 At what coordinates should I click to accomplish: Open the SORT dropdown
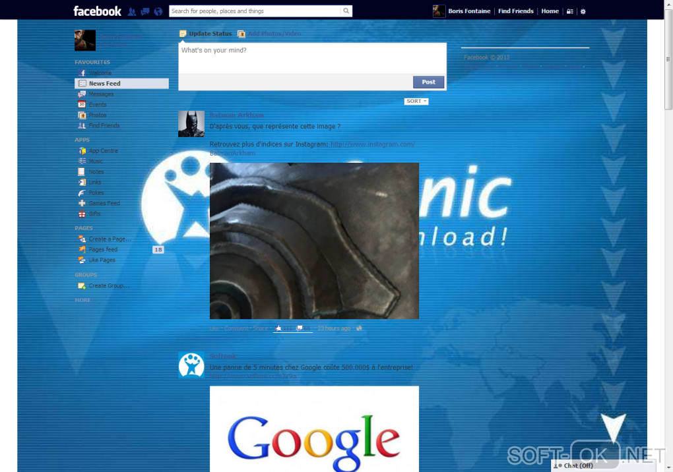pyautogui.click(x=416, y=101)
